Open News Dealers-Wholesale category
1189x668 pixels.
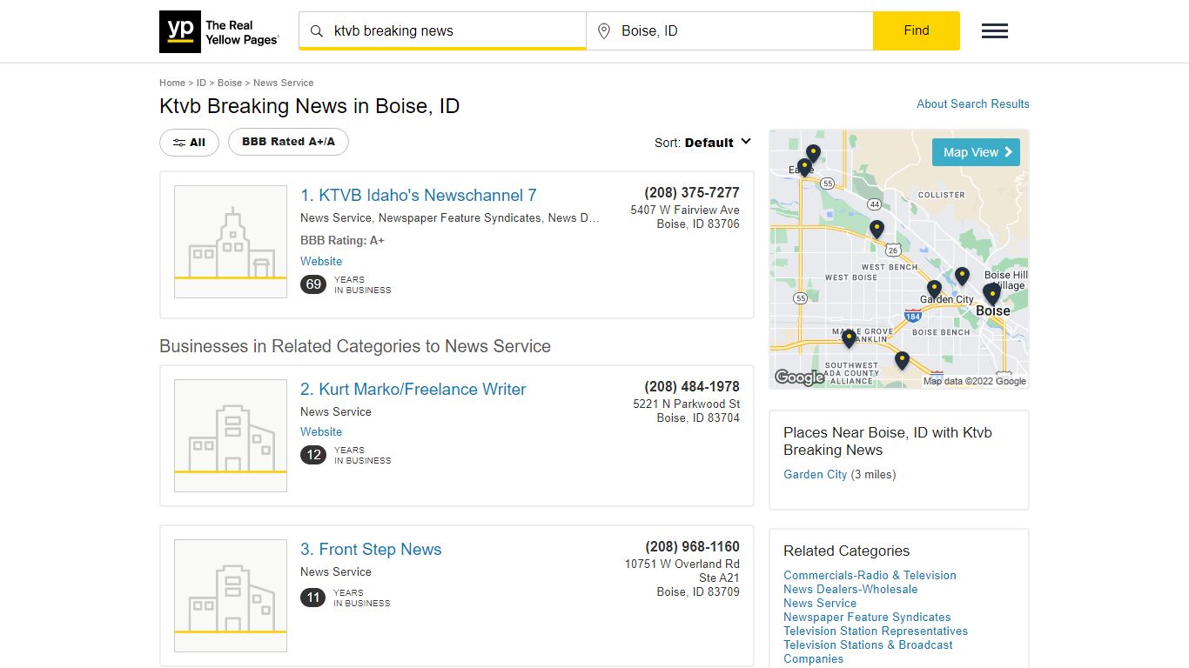point(850,589)
